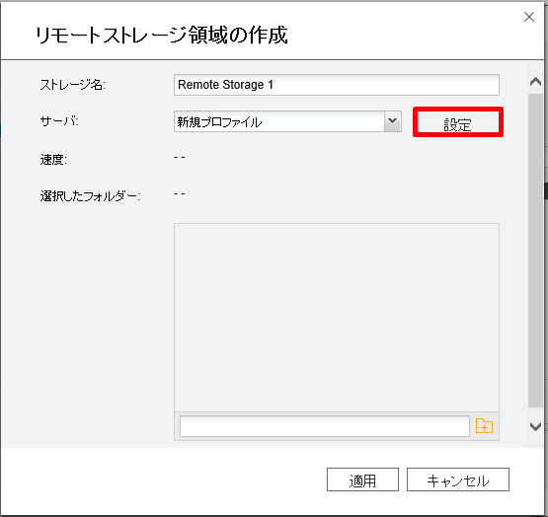
Task: Click the scroll down arrow
Action: tap(535, 426)
